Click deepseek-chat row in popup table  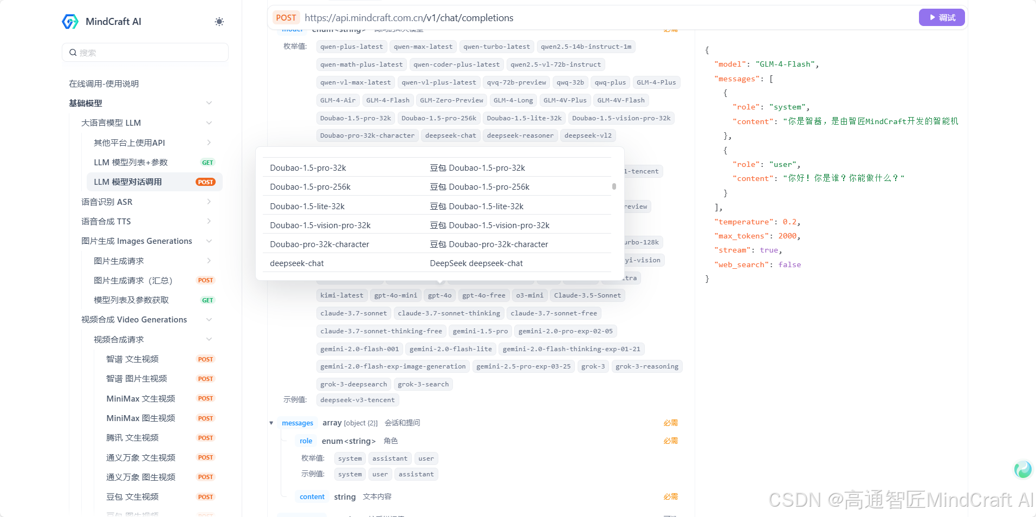pyautogui.click(x=437, y=263)
